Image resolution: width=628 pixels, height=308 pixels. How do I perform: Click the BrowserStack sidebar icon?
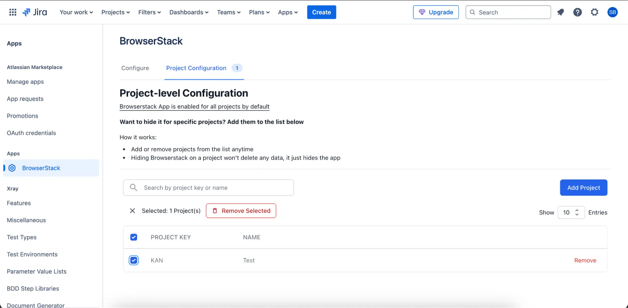click(x=12, y=168)
